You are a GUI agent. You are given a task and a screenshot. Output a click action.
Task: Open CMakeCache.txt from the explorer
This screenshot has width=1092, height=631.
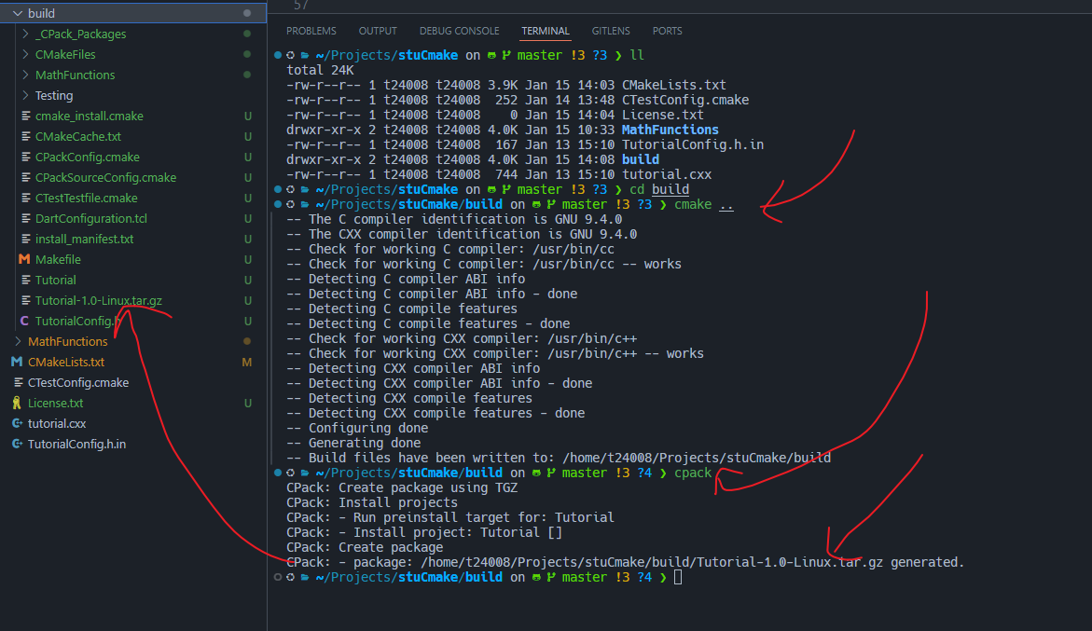click(78, 136)
